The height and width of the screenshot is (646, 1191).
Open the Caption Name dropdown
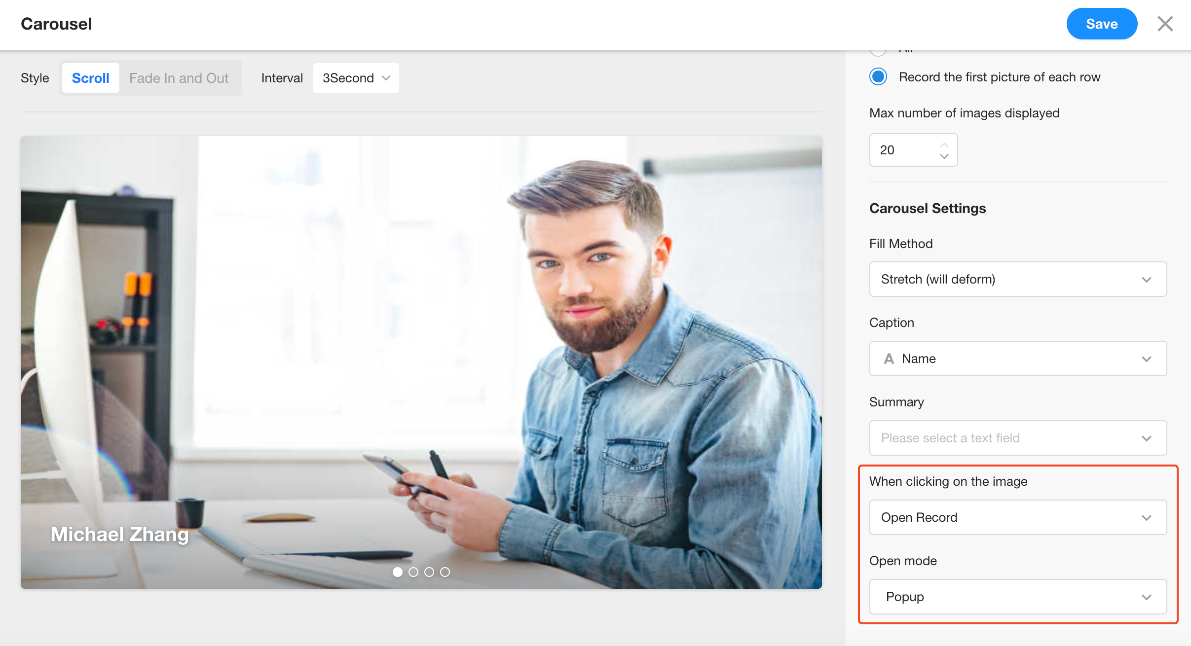click(x=1017, y=359)
